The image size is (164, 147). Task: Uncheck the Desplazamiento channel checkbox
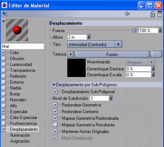tap(4, 129)
